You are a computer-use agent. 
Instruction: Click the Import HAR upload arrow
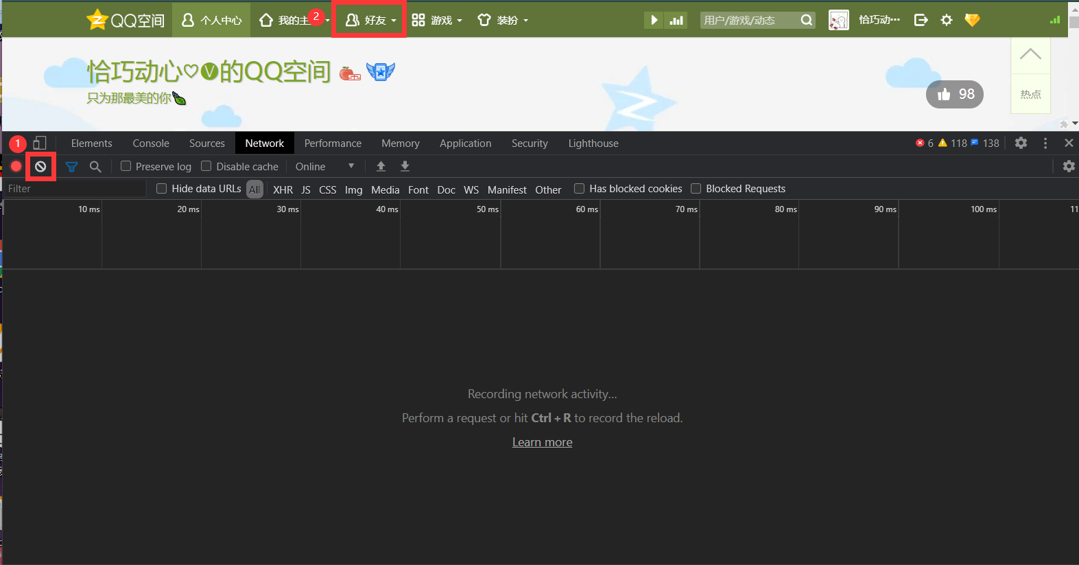pyautogui.click(x=381, y=166)
